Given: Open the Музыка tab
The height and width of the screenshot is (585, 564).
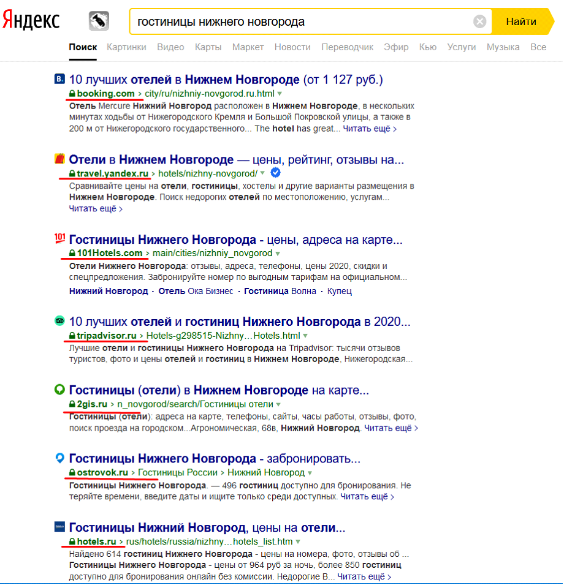Looking at the screenshot, I should coord(503,47).
